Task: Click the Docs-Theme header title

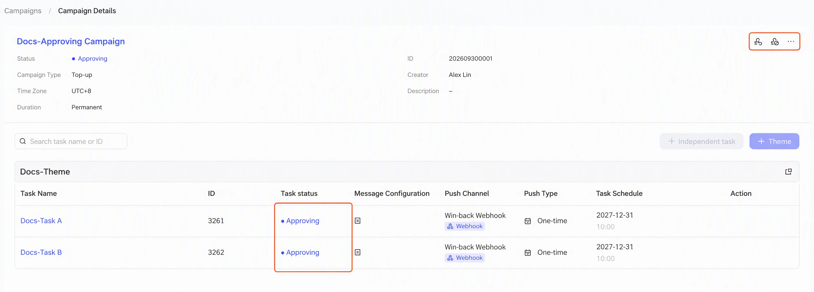Action: 45,171
